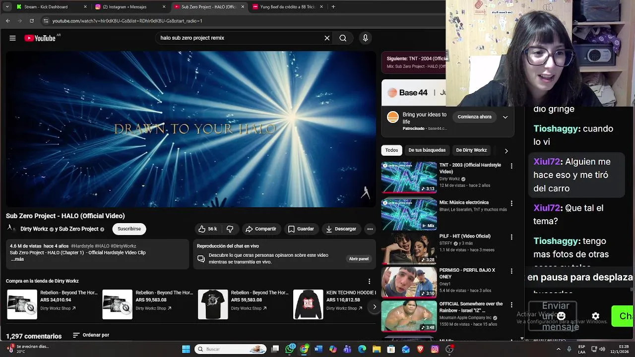Open the YouTube hamburger guide menu

pos(12,38)
